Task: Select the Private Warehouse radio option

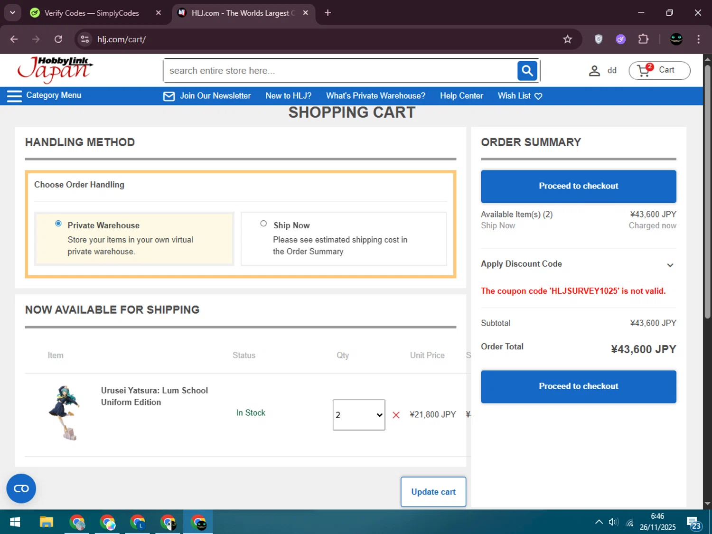Action: tap(58, 224)
